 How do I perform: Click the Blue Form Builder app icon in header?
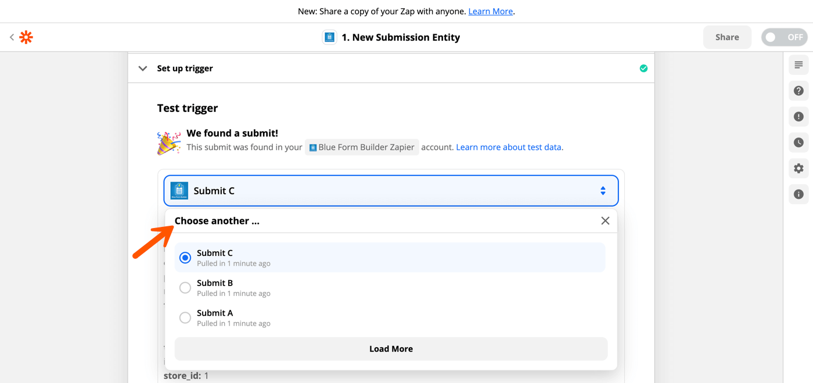point(329,37)
